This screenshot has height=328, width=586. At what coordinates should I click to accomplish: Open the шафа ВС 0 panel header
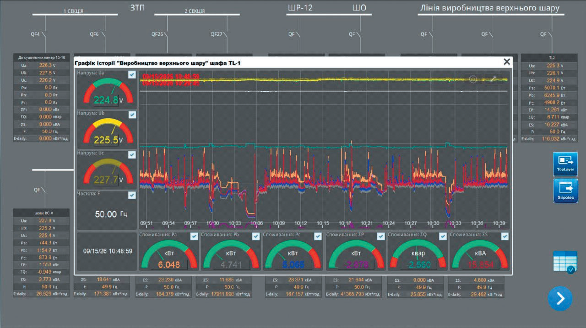41,213
